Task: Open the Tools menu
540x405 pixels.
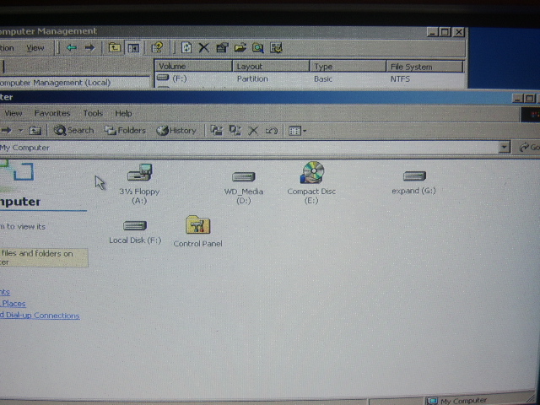Action: coord(93,113)
